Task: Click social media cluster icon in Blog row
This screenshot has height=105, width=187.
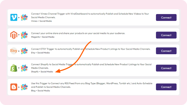Action: pyautogui.click(x=24, y=87)
